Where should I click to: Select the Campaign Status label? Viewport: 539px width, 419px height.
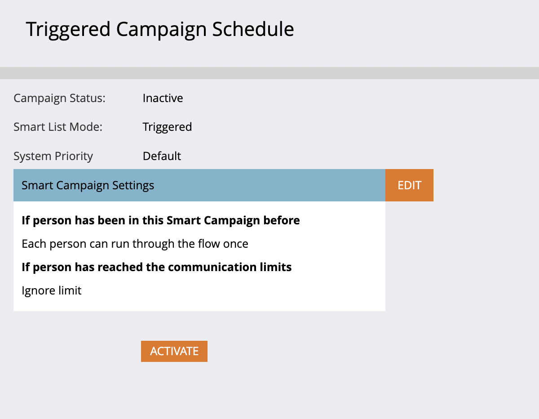pyautogui.click(x=59, y=98)
